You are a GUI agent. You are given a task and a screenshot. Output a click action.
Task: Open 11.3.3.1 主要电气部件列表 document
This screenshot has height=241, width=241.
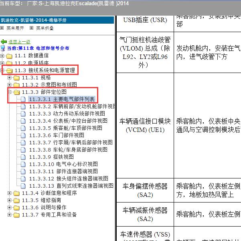click(x=62, y=99)
